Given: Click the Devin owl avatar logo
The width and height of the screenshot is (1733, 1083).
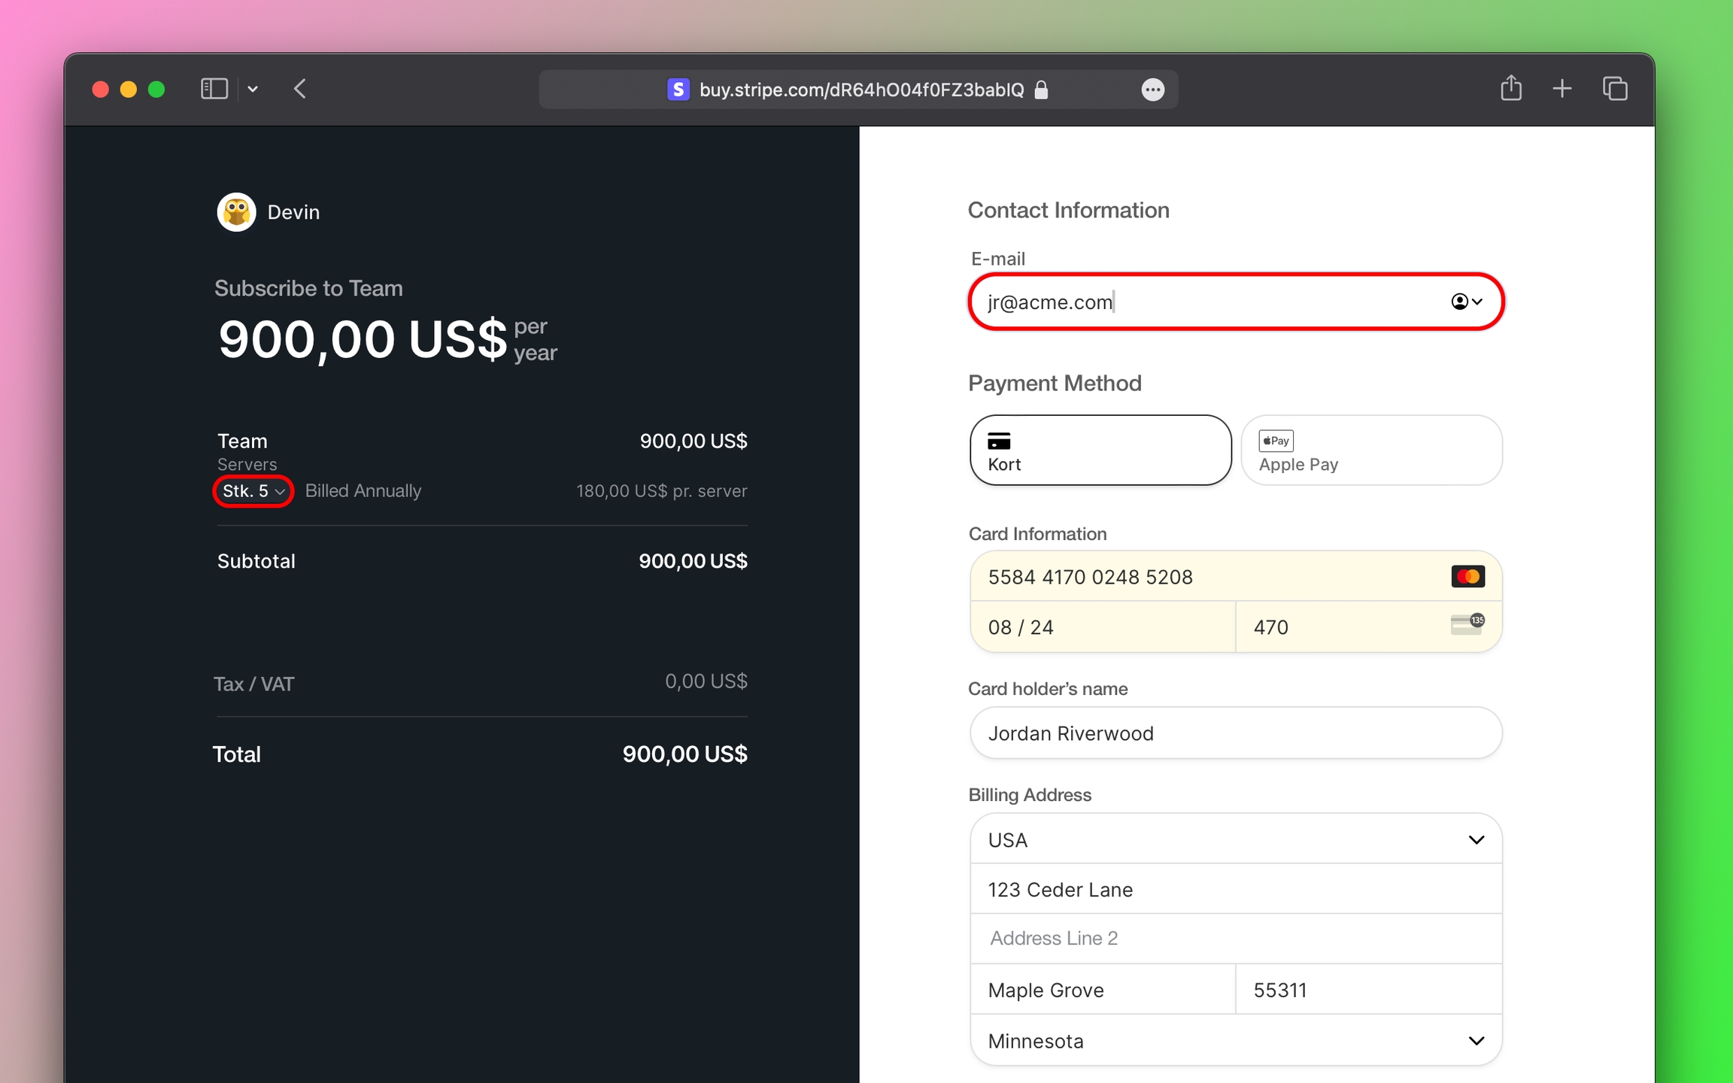Looking at the screenshot, I should point(236,212).
